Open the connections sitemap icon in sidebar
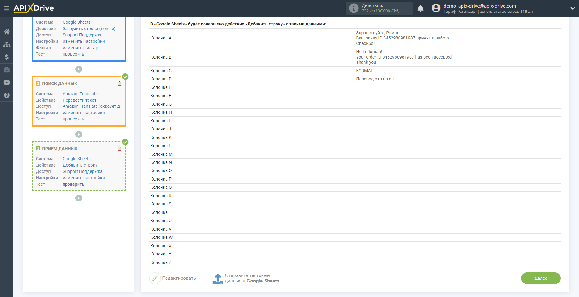Screen dimensions: 579x297 (x=7, y=44)
